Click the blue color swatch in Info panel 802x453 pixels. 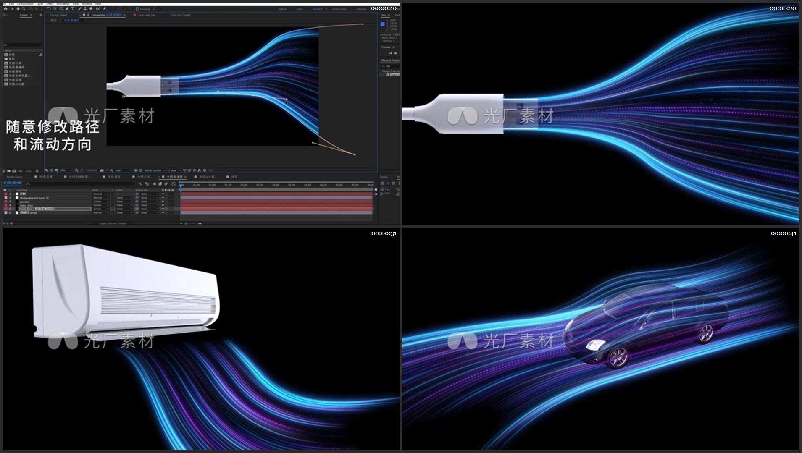(382, 24)
